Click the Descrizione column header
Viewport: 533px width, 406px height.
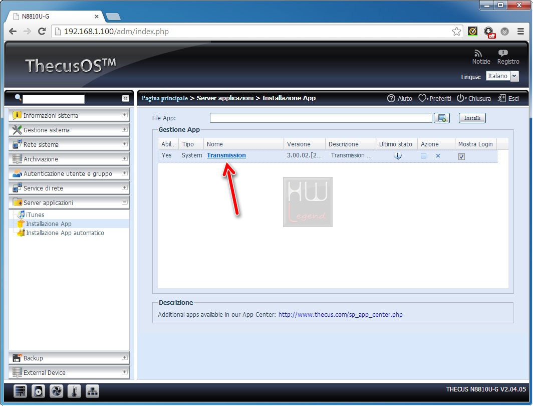point(351,144)
